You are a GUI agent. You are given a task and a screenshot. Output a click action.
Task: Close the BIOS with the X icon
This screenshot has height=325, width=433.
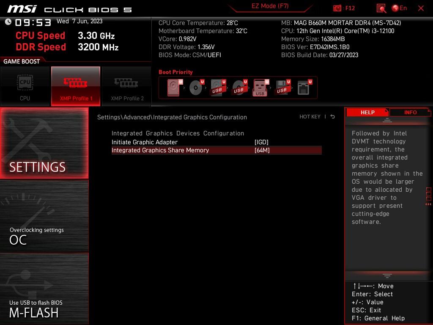pyautogui.click(x=421, y=8)
